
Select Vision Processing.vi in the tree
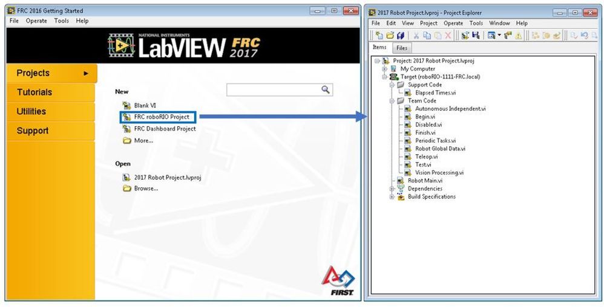point(439,173)
